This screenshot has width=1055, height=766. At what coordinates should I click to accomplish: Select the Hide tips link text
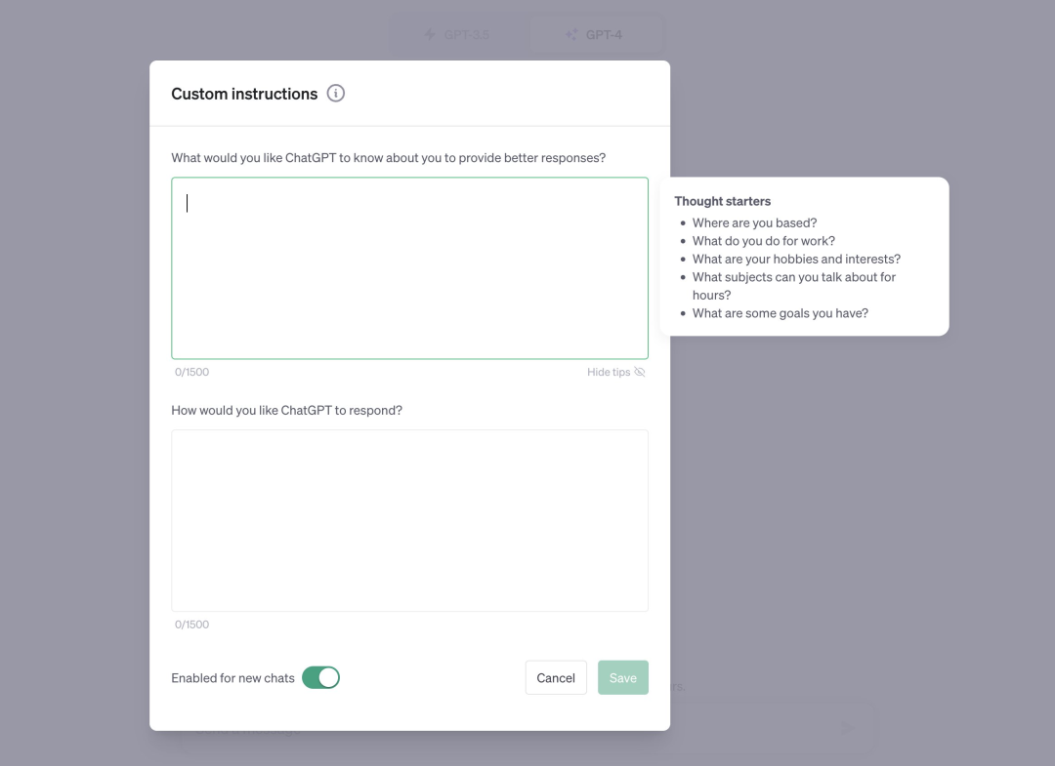609,372
